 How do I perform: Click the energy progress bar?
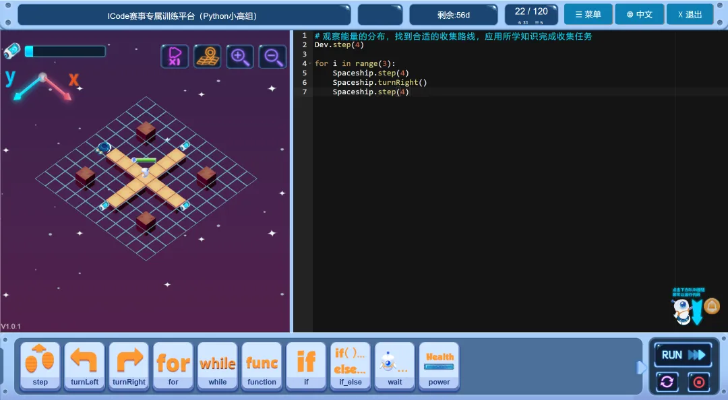[65, 51]
